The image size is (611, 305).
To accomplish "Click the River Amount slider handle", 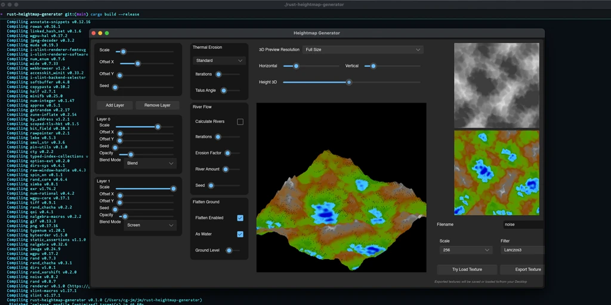I will (226, 169).
